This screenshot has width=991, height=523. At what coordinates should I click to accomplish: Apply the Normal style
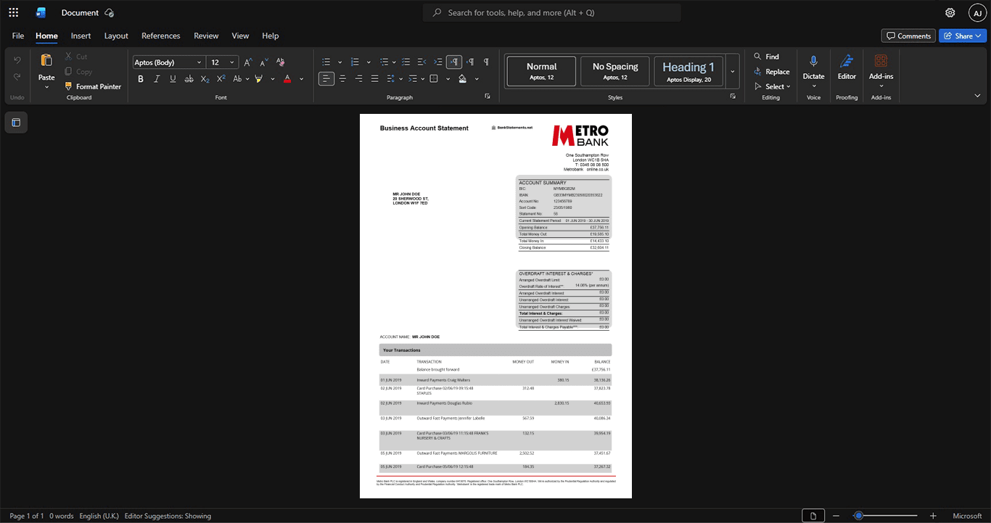point(541,71)
